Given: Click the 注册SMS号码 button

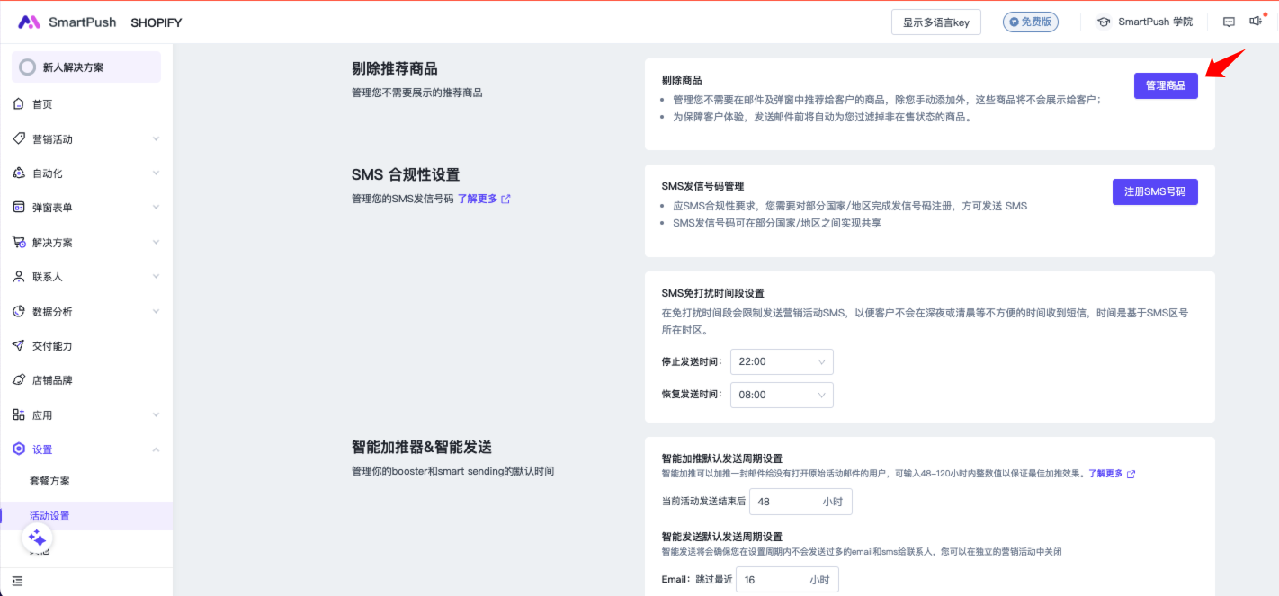Looking at the screenshot, I should (x=1154, y=192).
